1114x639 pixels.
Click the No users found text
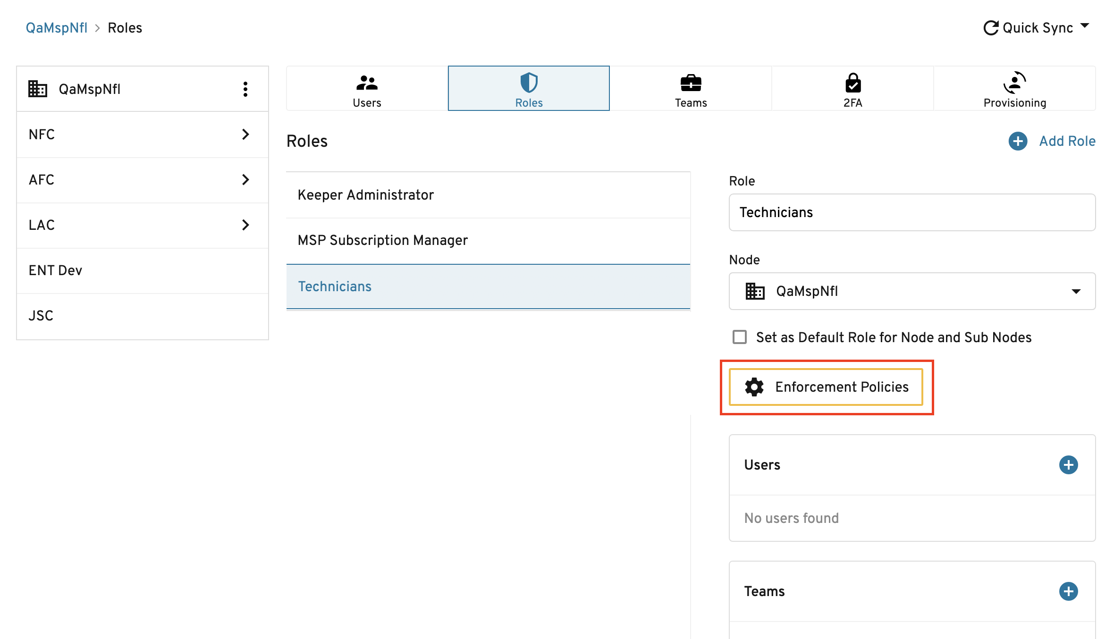[791, 518]
